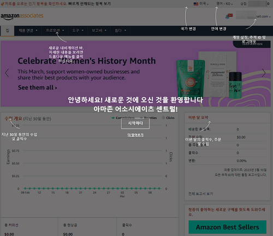Click the 09 Feb chart data point

pos(25,188)
